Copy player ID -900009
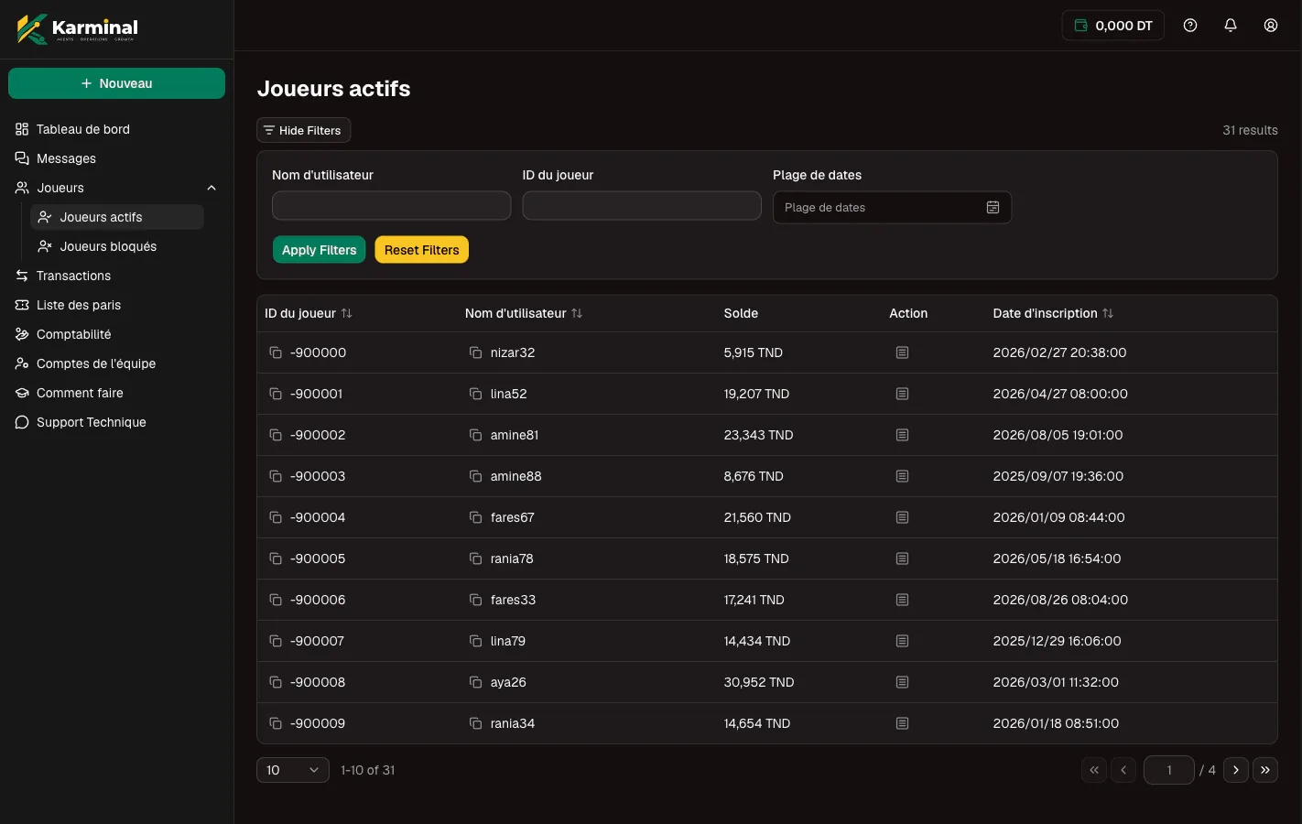 click(x=276, y=723)
